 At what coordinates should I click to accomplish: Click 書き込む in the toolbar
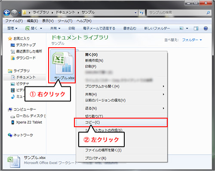click(130, 28)
